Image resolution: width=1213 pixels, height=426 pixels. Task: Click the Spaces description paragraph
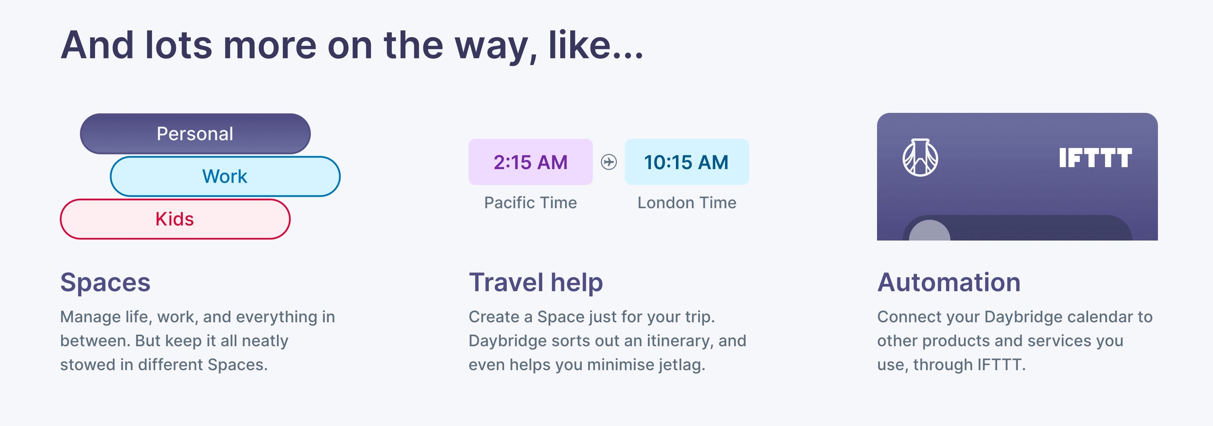click(198, 341)
